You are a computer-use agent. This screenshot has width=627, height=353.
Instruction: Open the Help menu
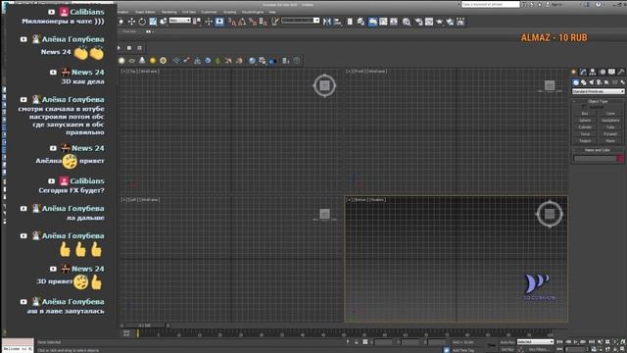click(272, 12)
